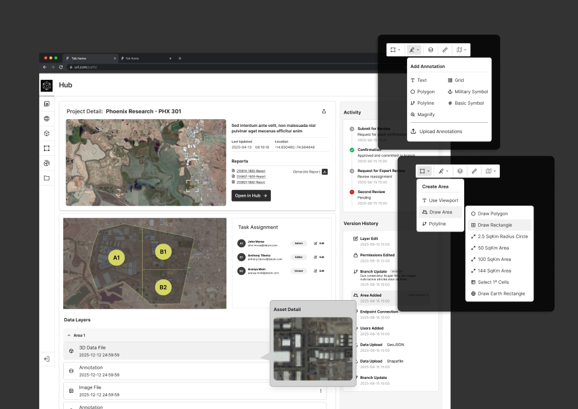Open the folder sidebar icon
Image resolution: width=578 pixels, height=409 pixels.
[x=47, y=178]
